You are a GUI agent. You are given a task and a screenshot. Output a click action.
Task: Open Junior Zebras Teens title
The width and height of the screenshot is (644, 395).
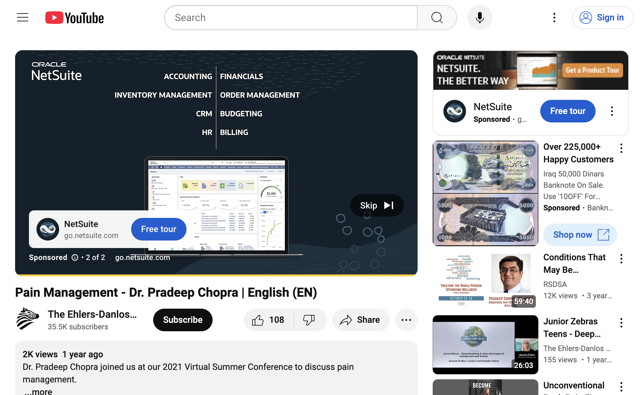(x=572, y=328)
